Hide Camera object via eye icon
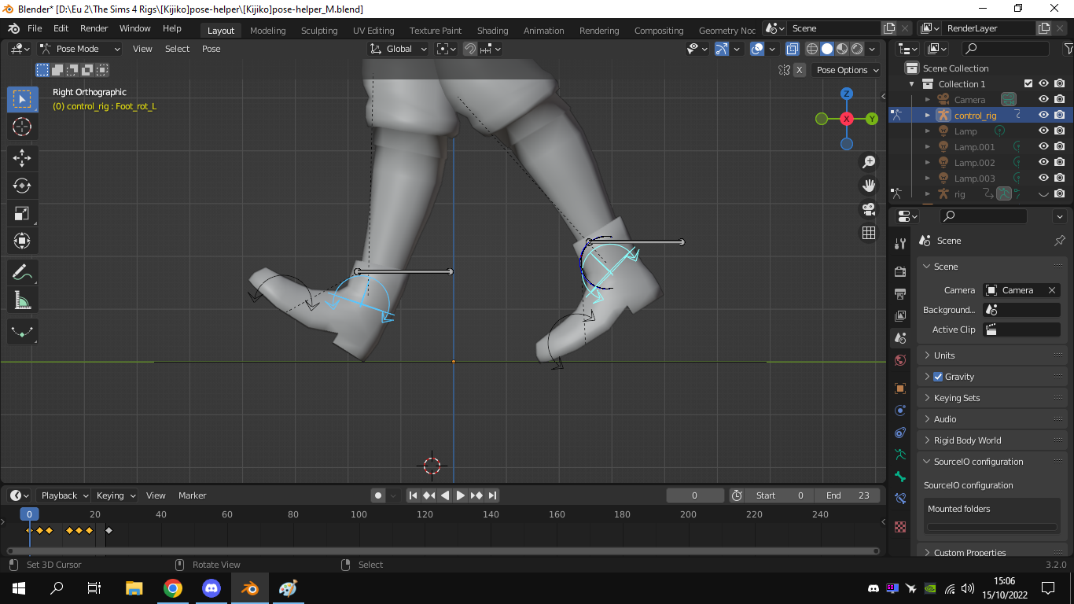 [1043, 99]
